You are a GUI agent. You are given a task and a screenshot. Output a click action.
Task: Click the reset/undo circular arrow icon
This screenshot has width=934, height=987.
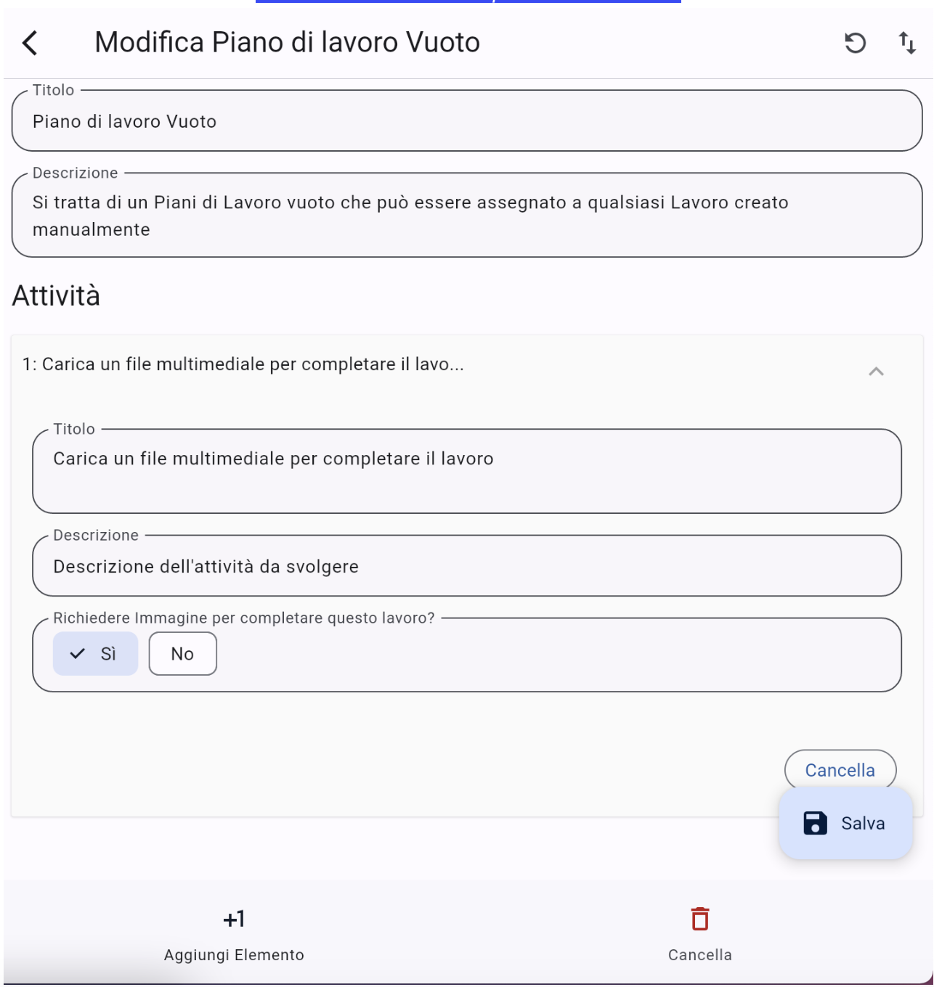855,44
